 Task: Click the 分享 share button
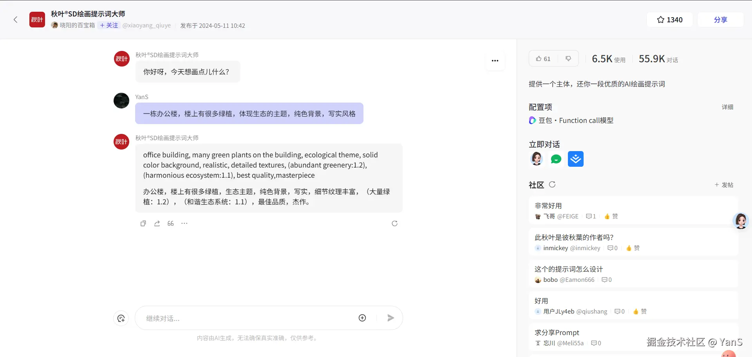720,20
